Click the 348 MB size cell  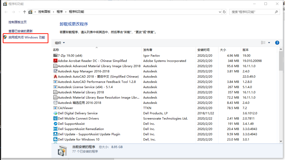pos(233,61)
